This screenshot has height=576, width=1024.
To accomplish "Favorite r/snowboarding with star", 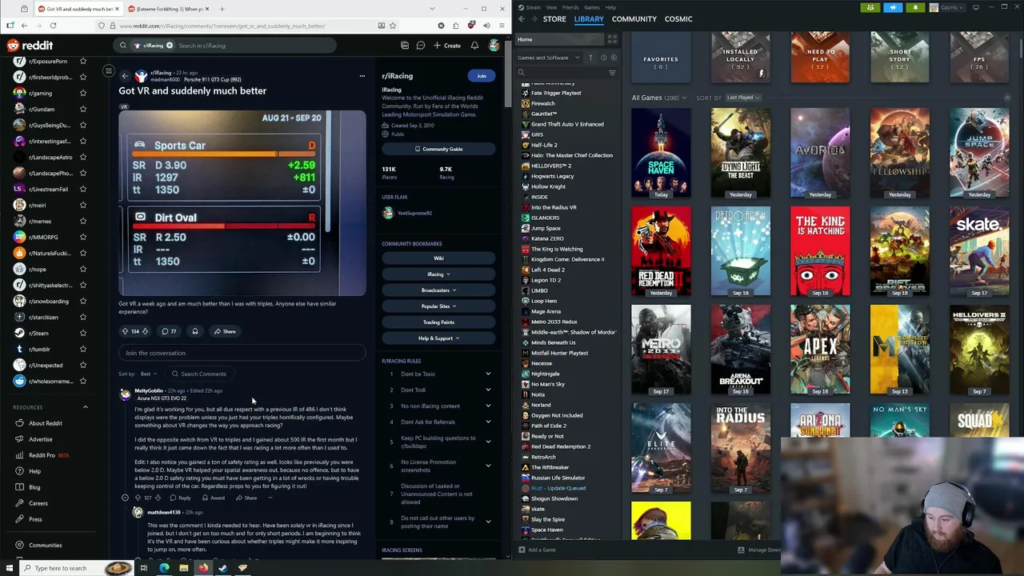I will [83, 302].
